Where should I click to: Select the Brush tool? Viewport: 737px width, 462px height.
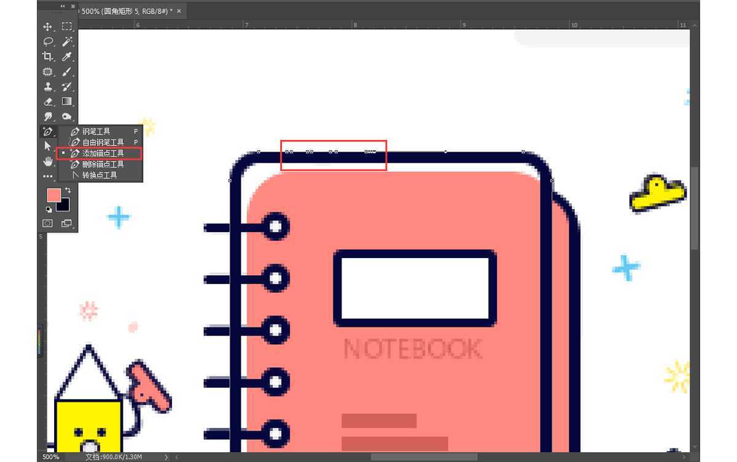67,72
